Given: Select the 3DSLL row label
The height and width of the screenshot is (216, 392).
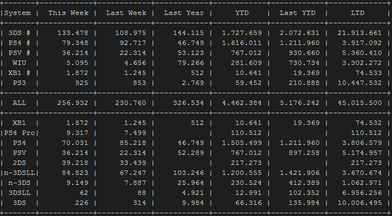Looking at the screenshot, I should (19, 193).
